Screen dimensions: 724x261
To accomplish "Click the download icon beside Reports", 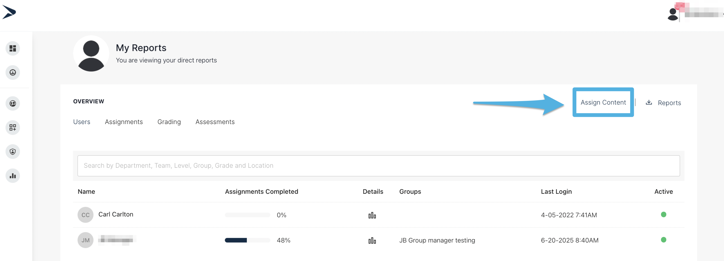I will point(649,102).
